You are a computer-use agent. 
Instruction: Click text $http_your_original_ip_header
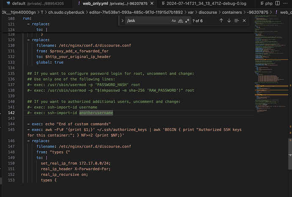tap(78, 57)
